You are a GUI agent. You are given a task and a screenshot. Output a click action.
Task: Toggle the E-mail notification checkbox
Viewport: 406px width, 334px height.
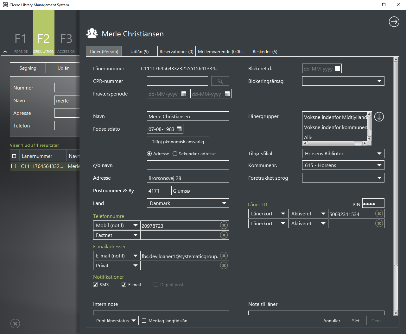click(124, 285)
